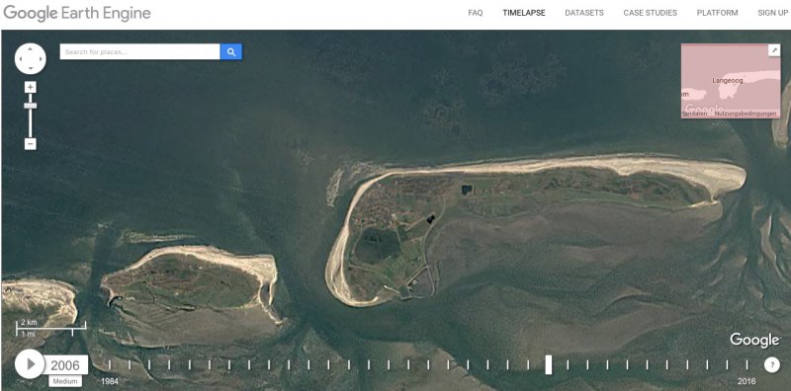Change the Medium playback speed setting
Viewport: 791px width, 391px height.
click(x=65, y=381)
